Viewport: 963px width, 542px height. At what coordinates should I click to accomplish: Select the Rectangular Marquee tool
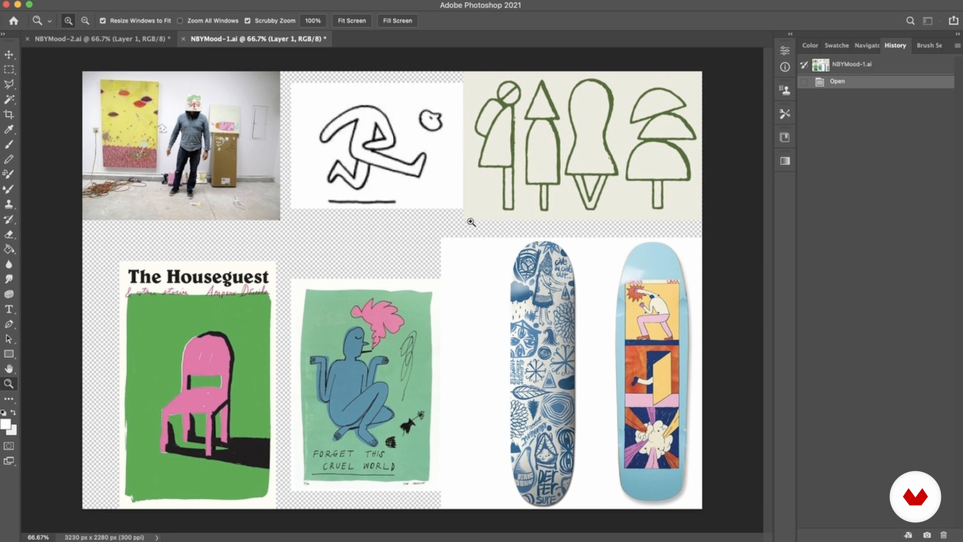point(9,70)
